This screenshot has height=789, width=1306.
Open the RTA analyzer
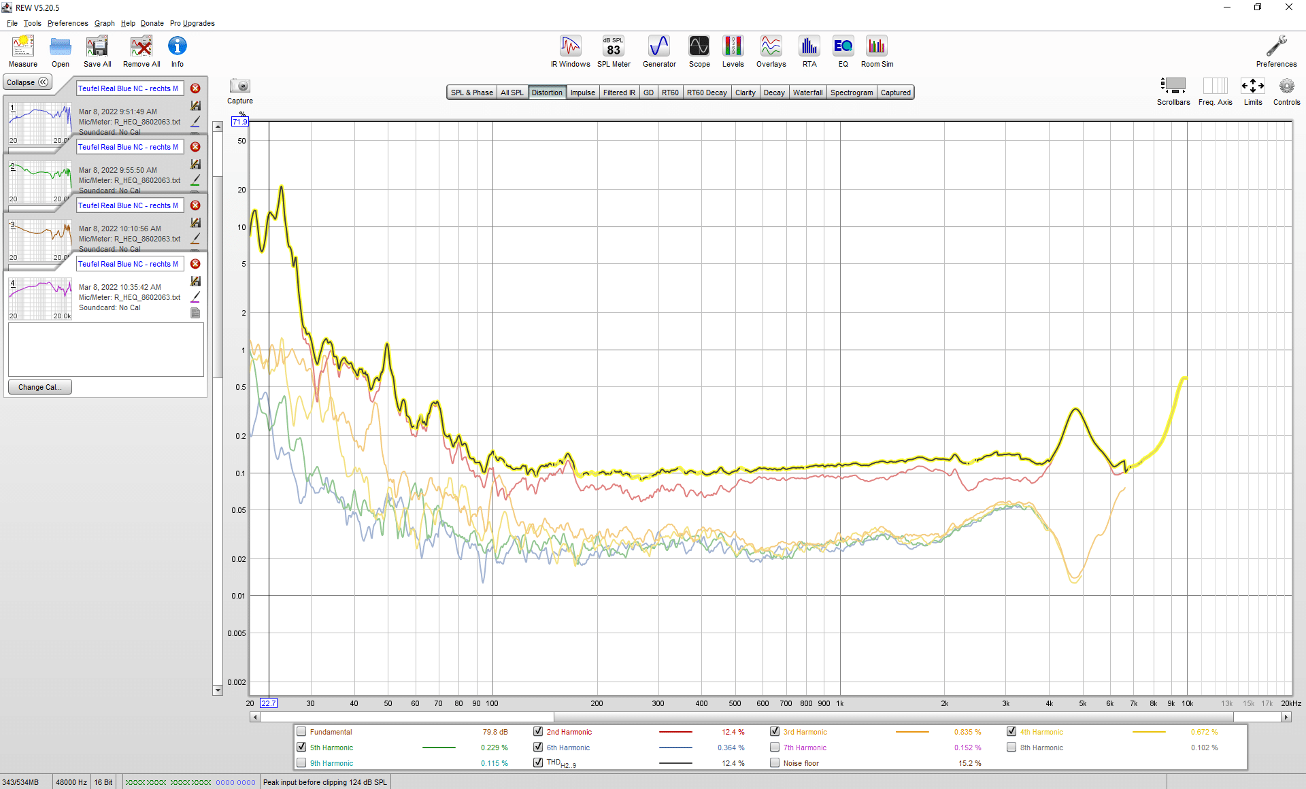[809, 52]
